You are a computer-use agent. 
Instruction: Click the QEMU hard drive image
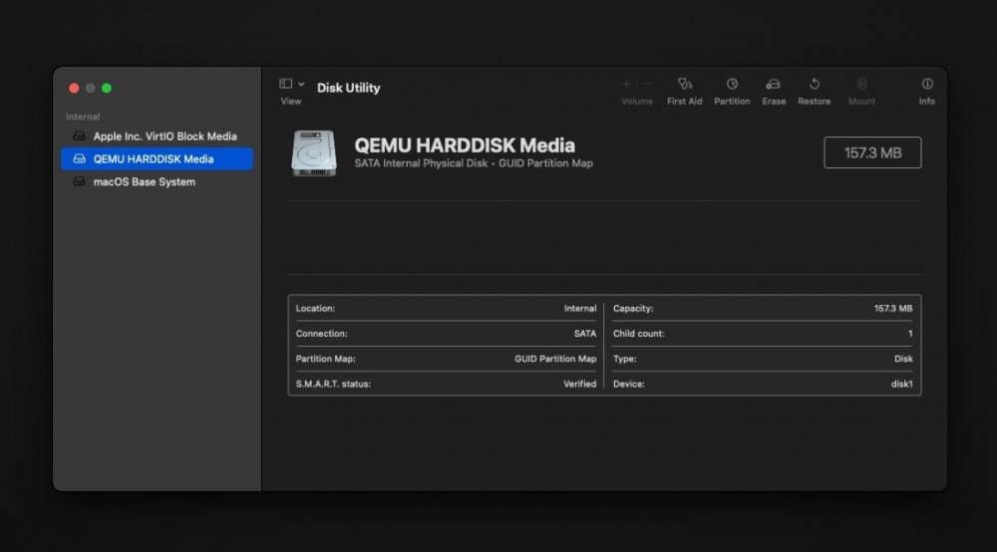[x=313, y=153]
